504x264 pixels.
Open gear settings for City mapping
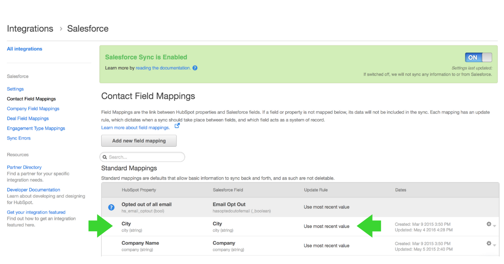(489, 224)
